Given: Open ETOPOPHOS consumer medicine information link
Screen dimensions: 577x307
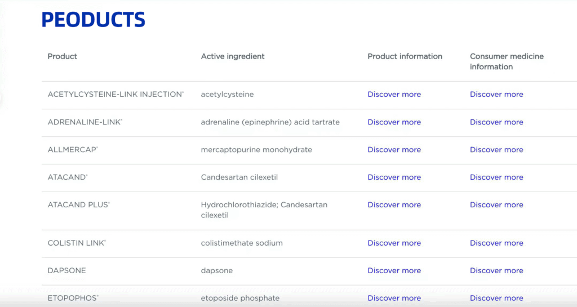Looking at the screenshot, I should click(496, 298).
